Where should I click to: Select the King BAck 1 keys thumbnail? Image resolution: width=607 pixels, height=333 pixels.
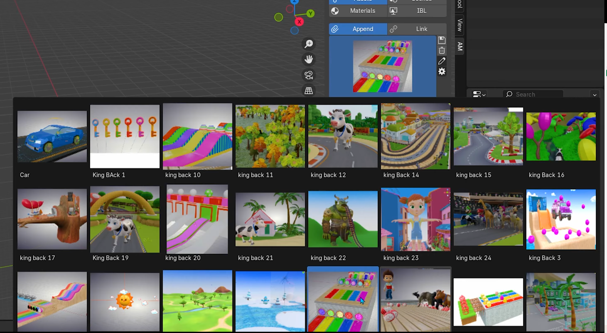[125, 136]
